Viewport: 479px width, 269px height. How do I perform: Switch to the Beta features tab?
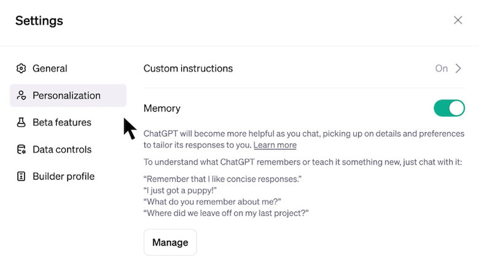tap(61, 123)
